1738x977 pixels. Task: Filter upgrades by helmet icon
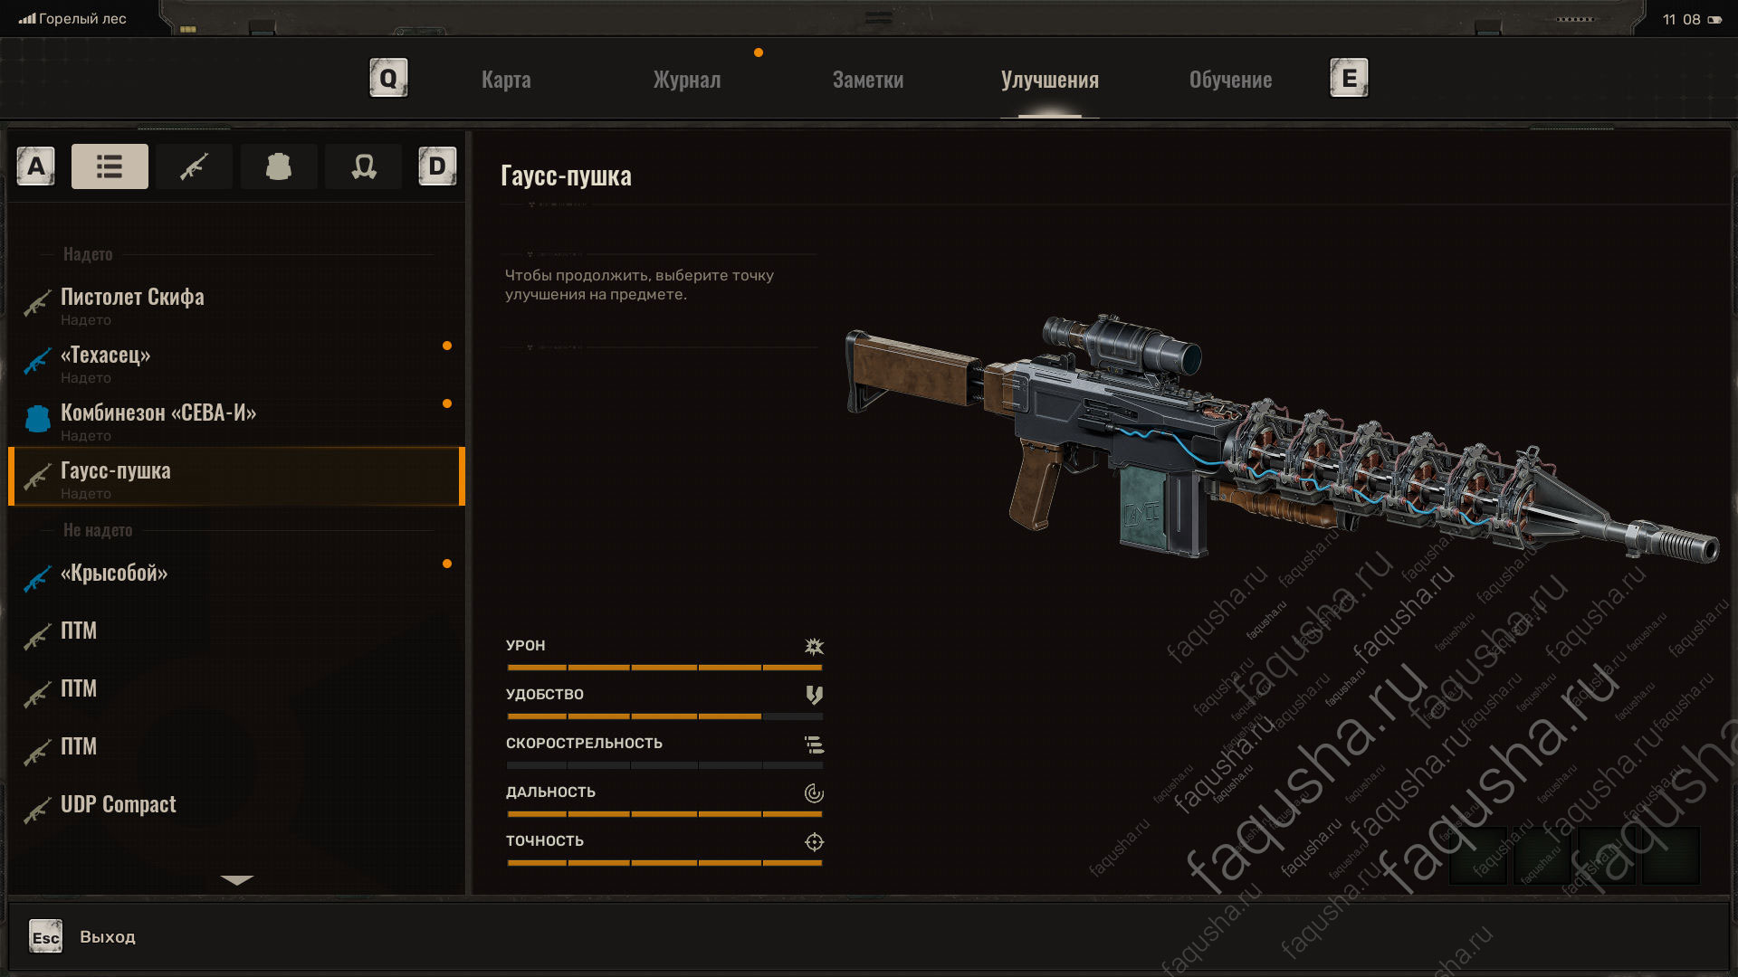364,166
